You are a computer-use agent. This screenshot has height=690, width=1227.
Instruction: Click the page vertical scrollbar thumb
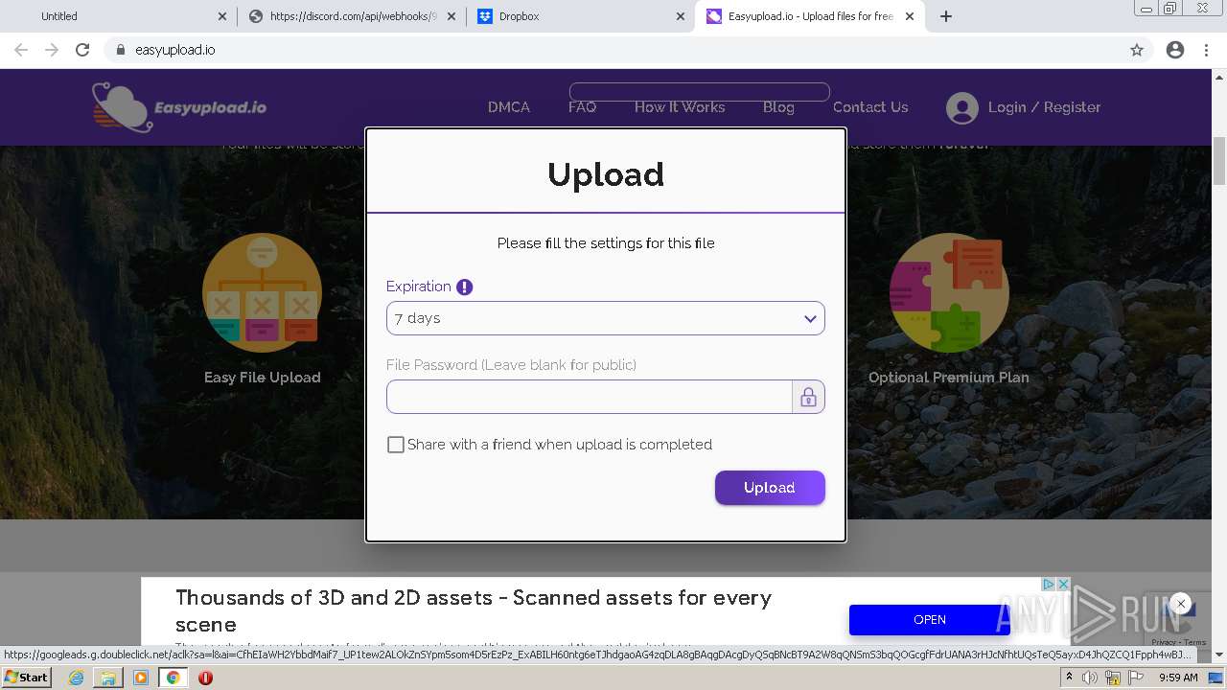[x=1219, y=161]
